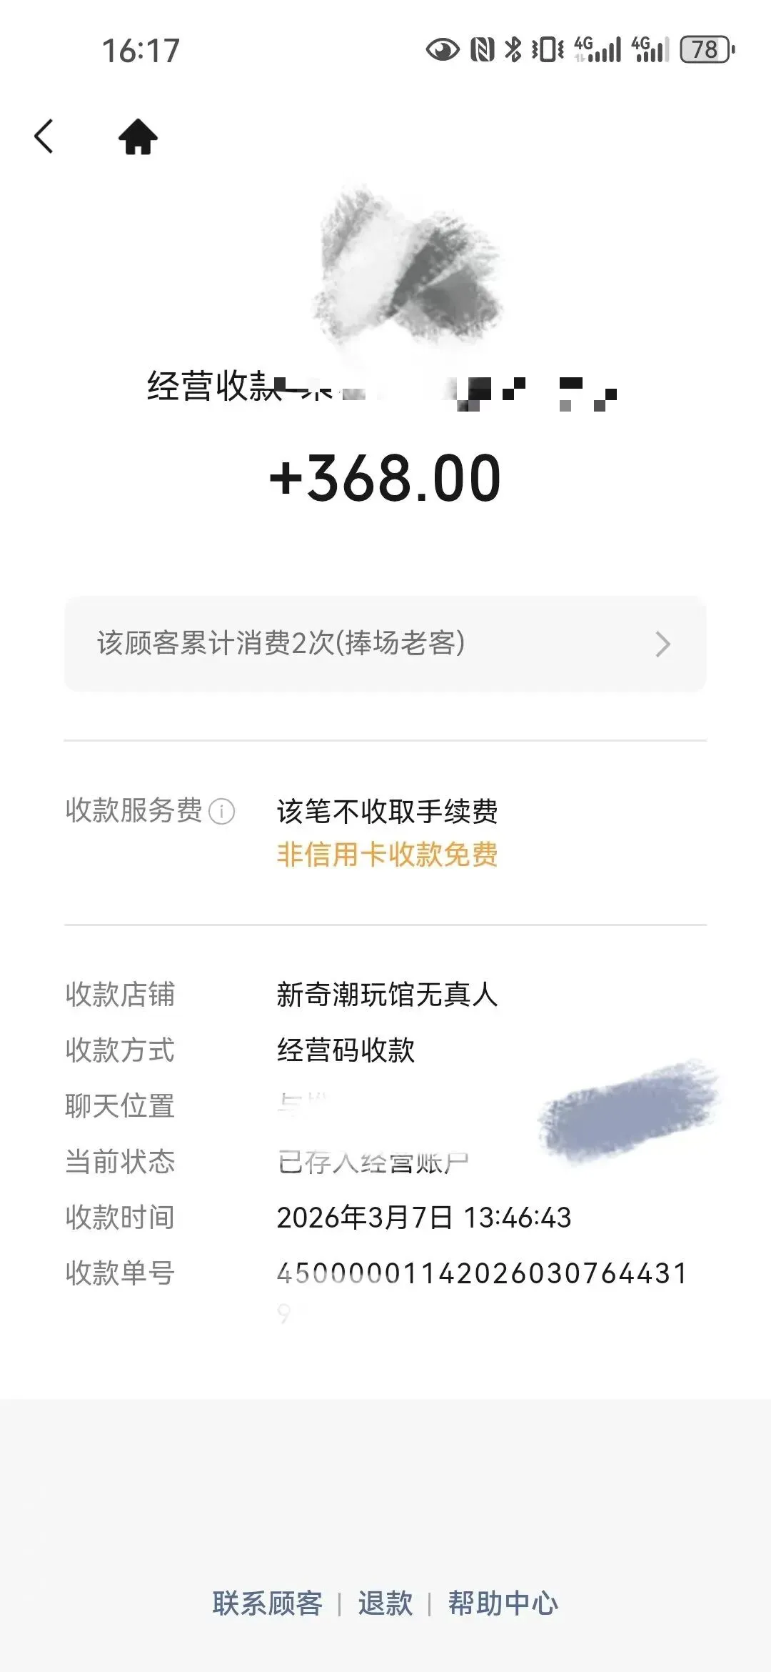Tap the 16:17 clock in status bar
Viewport: 771px width, 1672px height.
pyautogui.click(x=141, y=51)
